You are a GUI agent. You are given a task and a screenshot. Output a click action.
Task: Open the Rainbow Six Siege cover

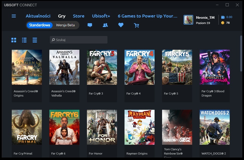point(177,127)
